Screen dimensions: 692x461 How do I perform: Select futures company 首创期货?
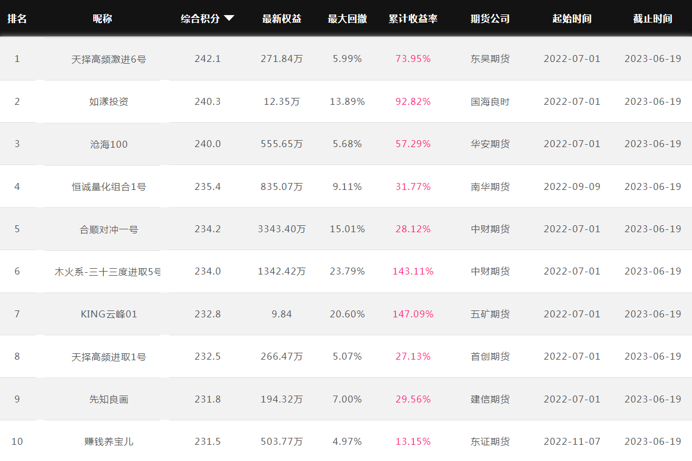(x=490, y=356)
